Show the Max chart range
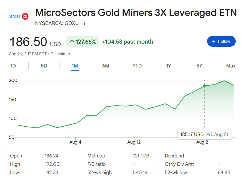 click(231, 66)
